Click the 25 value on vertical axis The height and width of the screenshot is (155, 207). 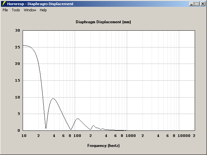coord(17,47)
